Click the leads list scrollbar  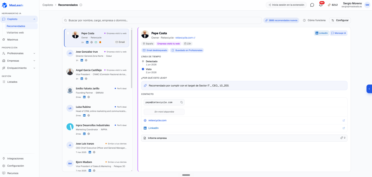pyautogui.click(x=131, y=59)
